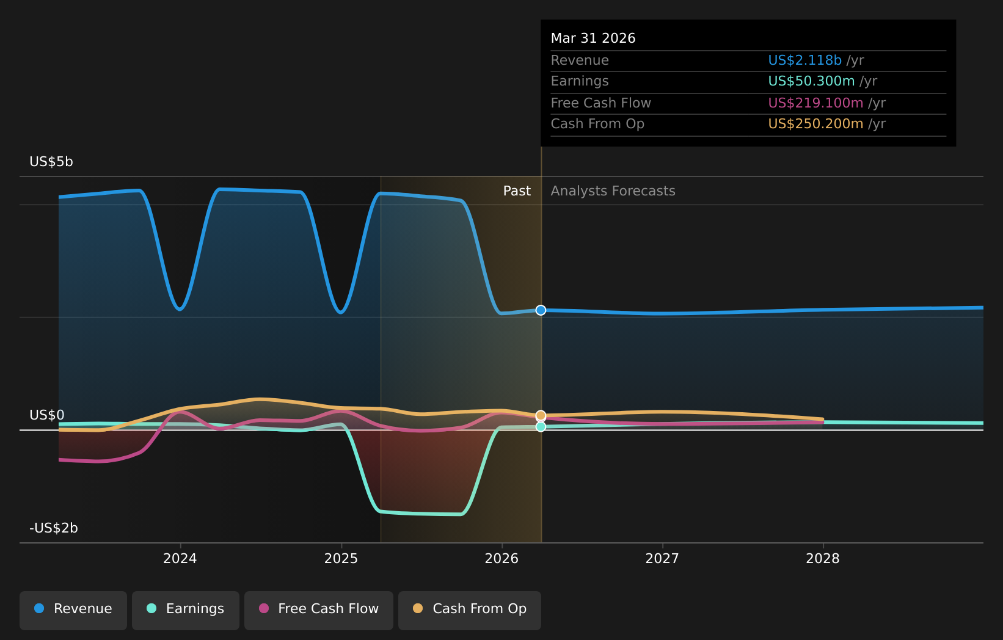Image resolution: width=1003 pixels, height=640 pixels.
Task: Toggle the Cash From Op legend series
Action: coord(470,610)
